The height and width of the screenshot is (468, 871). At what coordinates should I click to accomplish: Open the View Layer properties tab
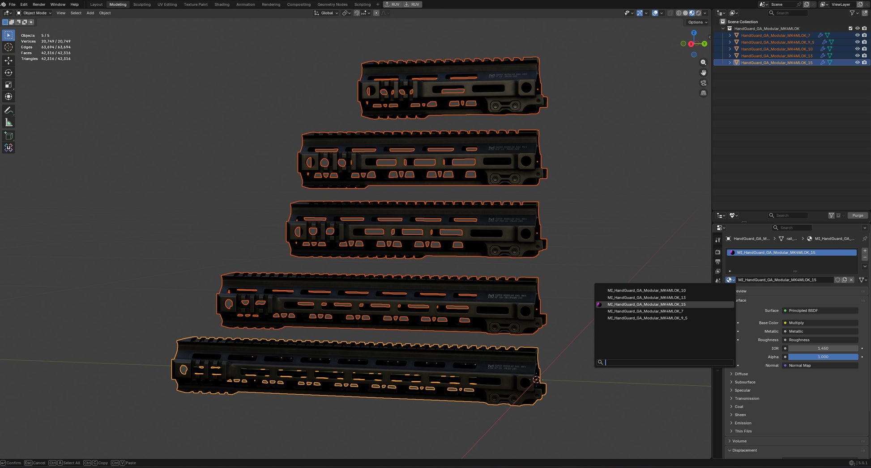coord(717,271)
